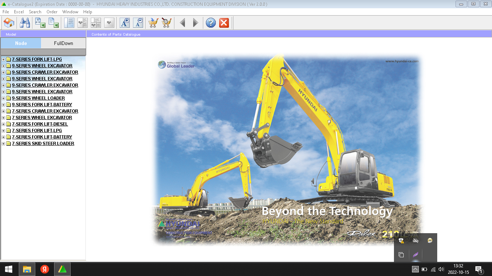Select the Node tab

[x=21, y=43]
